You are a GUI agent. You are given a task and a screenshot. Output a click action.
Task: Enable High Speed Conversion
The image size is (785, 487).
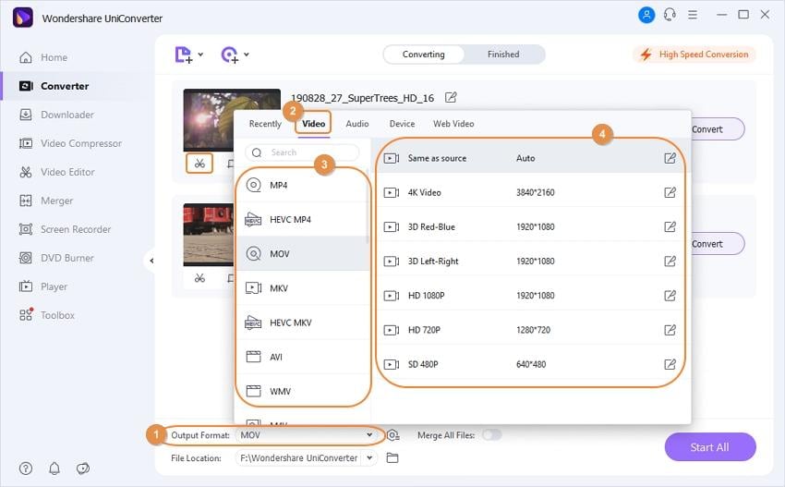click(x=694, y=55)
